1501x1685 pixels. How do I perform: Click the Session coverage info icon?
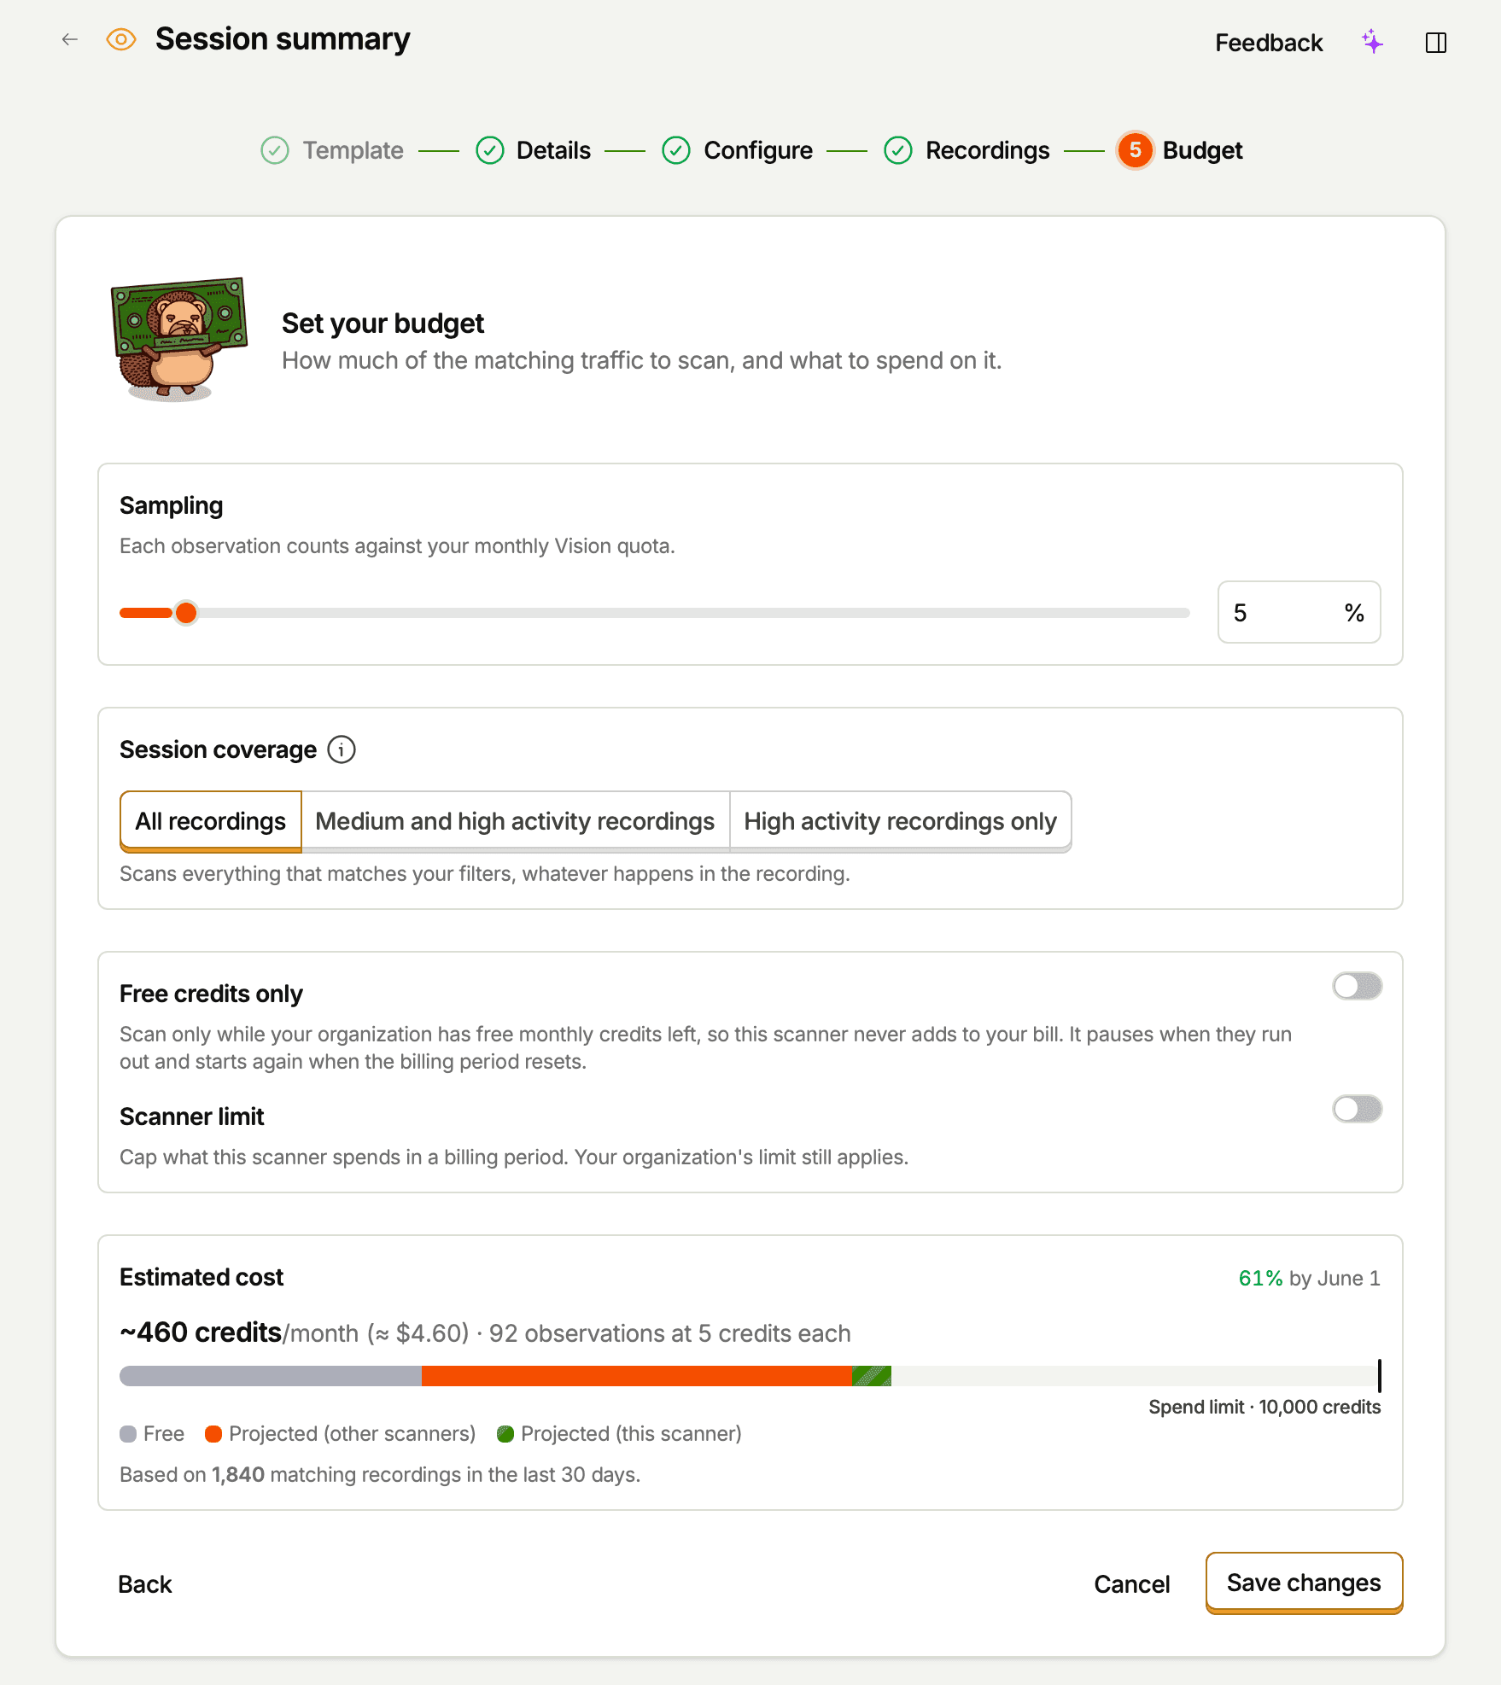[342, 749]
